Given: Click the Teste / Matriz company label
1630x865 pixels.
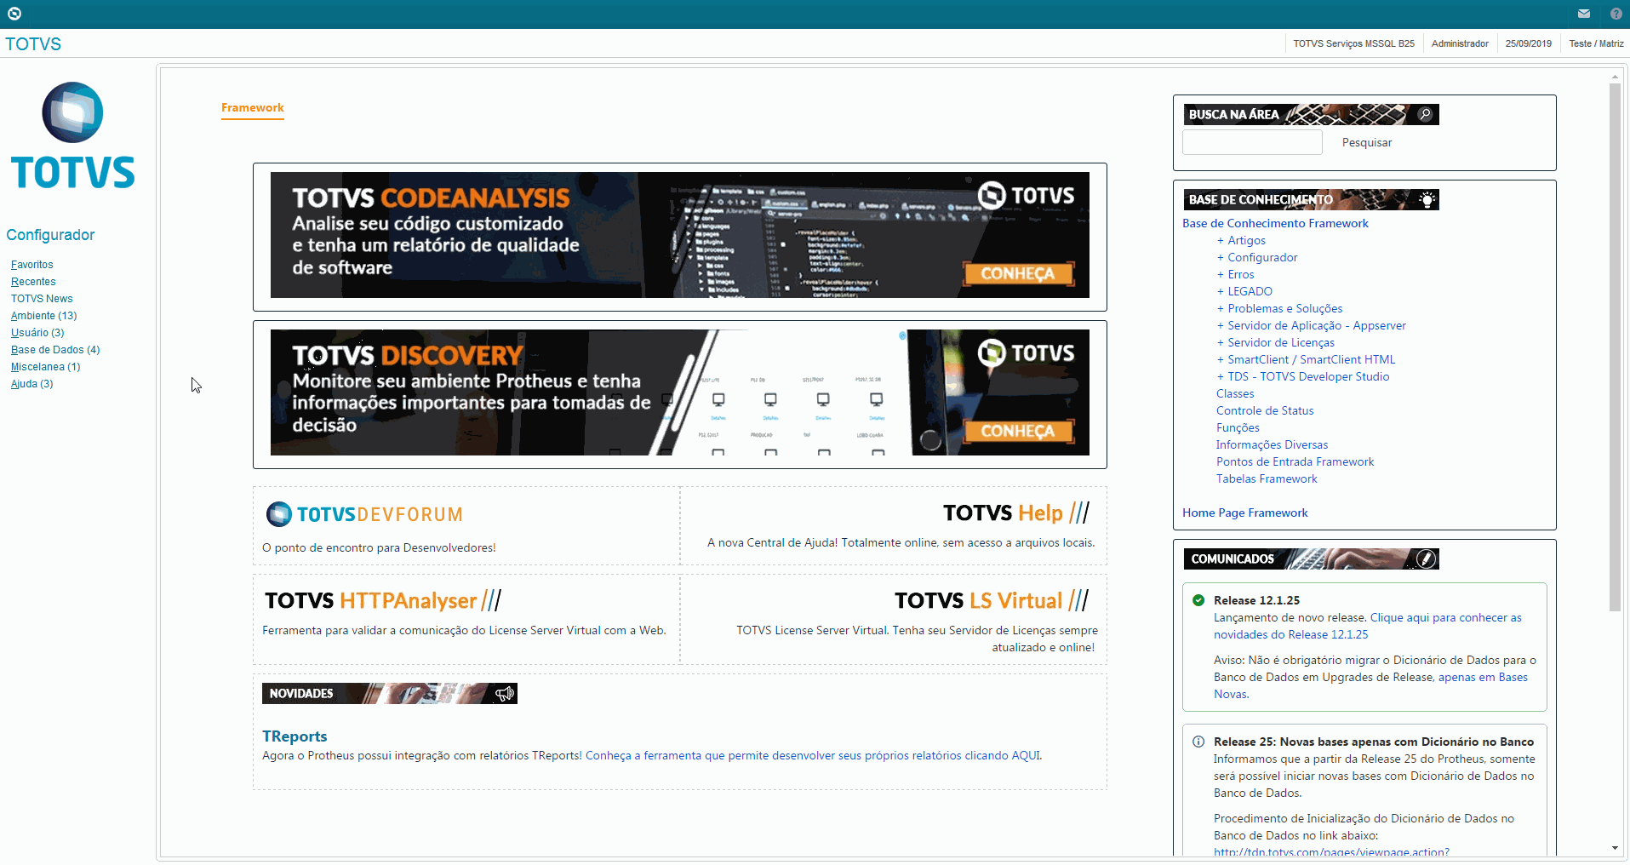Looking at the screenshot, I should (1596, 43).
